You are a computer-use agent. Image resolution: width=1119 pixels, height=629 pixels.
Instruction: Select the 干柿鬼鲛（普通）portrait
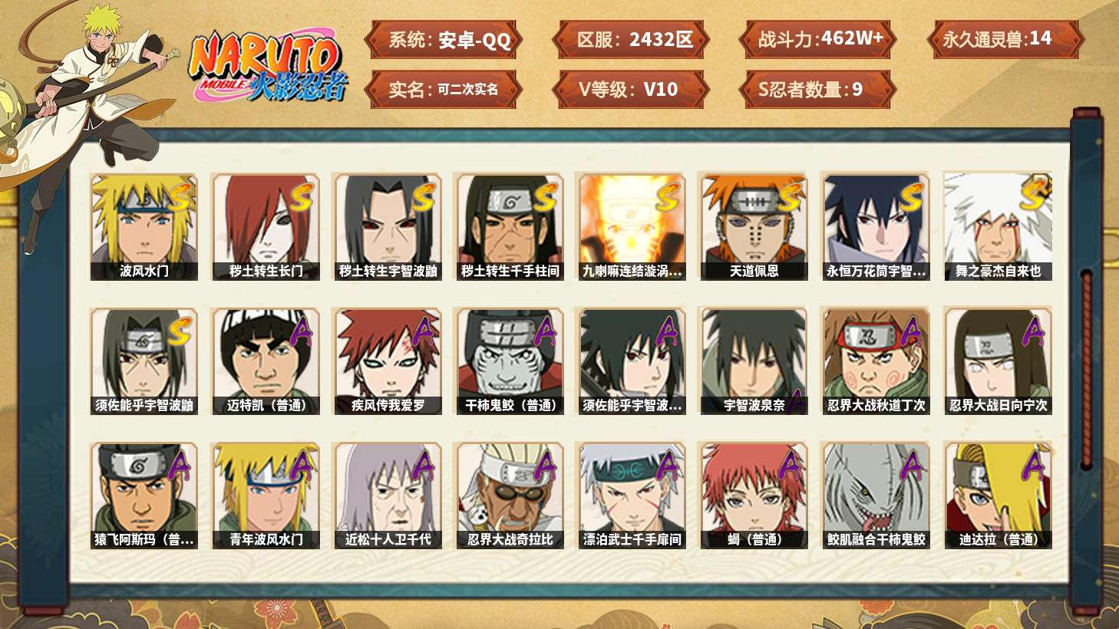(x=510, y=361)
